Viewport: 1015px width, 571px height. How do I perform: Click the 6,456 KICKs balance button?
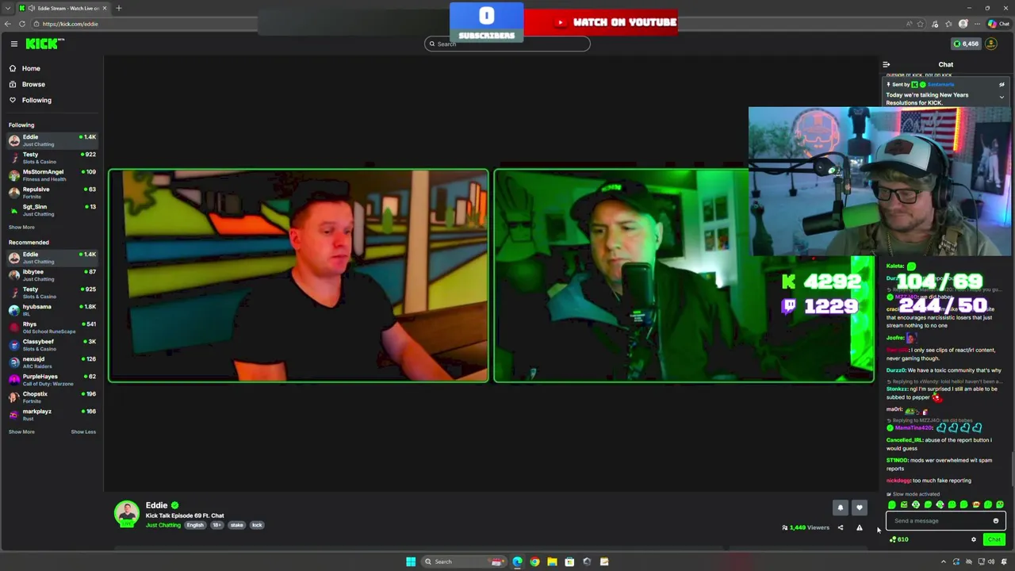click(x=966, y=44)
